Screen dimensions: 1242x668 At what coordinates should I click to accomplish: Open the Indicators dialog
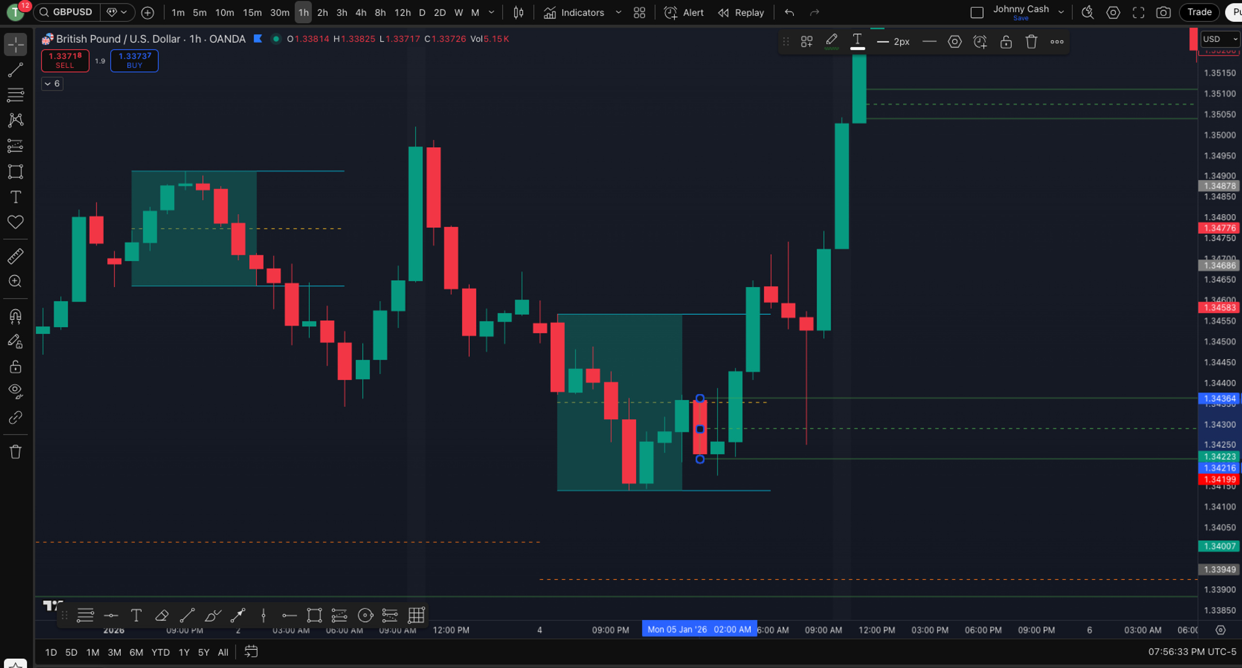tap(574, 13)
